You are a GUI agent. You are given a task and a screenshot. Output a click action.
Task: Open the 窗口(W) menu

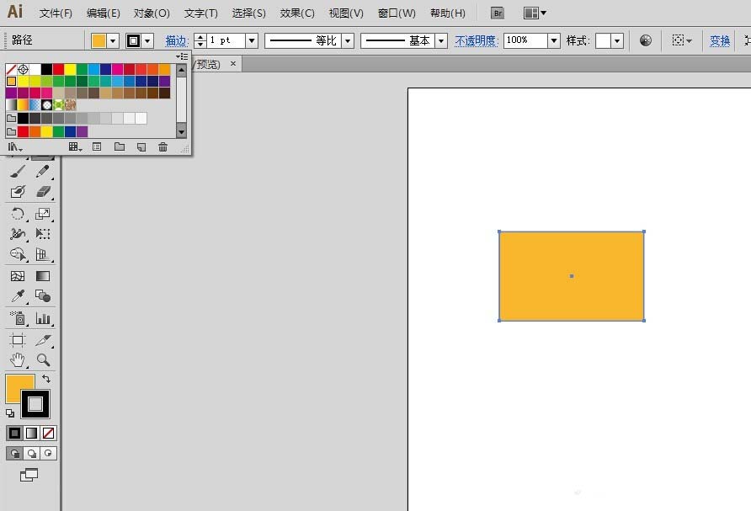(397, 13)
